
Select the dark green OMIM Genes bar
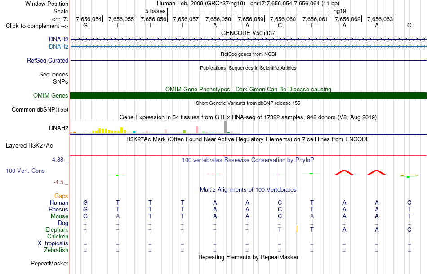248,96
